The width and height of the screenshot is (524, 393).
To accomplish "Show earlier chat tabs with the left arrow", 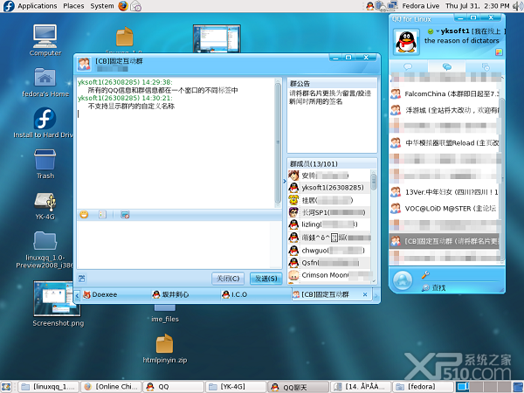I will point(77,295).
